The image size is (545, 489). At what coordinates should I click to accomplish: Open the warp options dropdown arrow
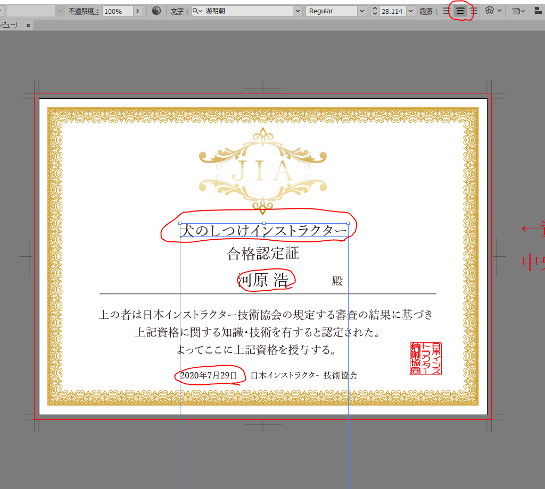(x=499, y=11)
